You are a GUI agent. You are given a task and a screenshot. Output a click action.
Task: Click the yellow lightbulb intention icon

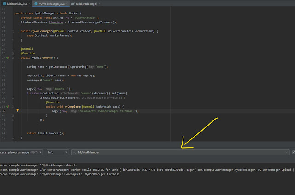point(18,111)
